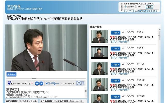Click the title 4月6日 午後(16:41~) in list
Screen dimensions: 165x103
coord(132,86)
